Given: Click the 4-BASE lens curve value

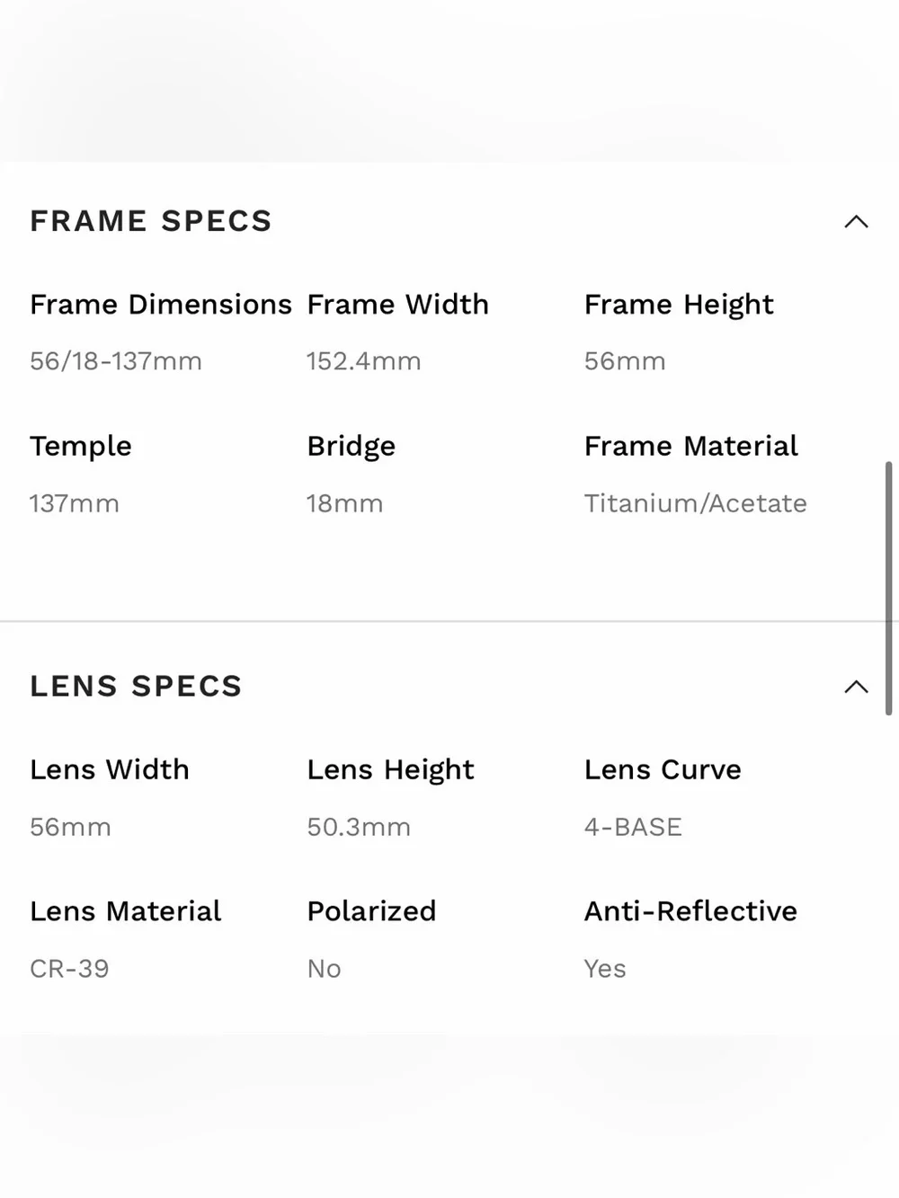Looking at the screenshot, I should pyautogui.click(x=633, y=827).
